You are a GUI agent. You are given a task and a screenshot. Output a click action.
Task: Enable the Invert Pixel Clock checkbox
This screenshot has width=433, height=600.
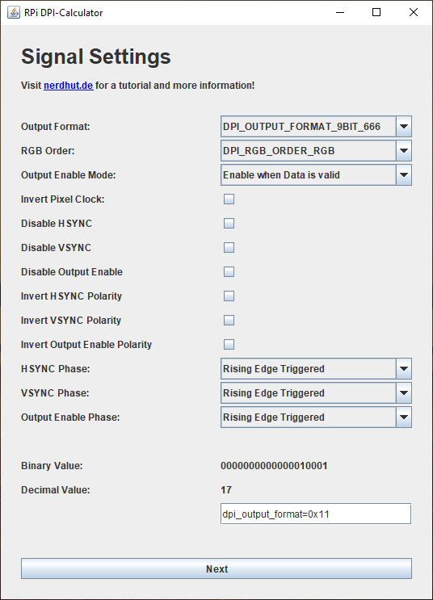click(x=229, y=199)
